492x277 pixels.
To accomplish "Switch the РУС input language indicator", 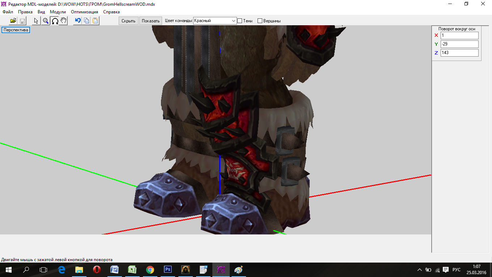I will [457, 270].
